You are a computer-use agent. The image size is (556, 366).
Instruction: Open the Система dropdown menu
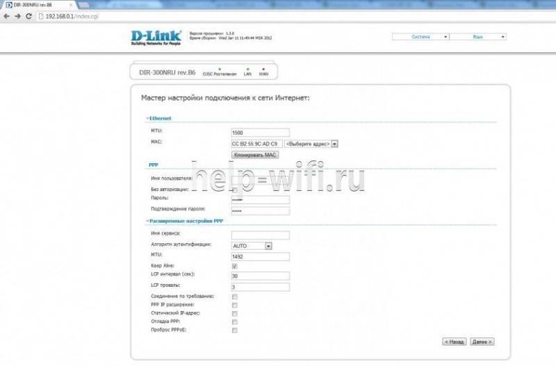coord(420,37)
